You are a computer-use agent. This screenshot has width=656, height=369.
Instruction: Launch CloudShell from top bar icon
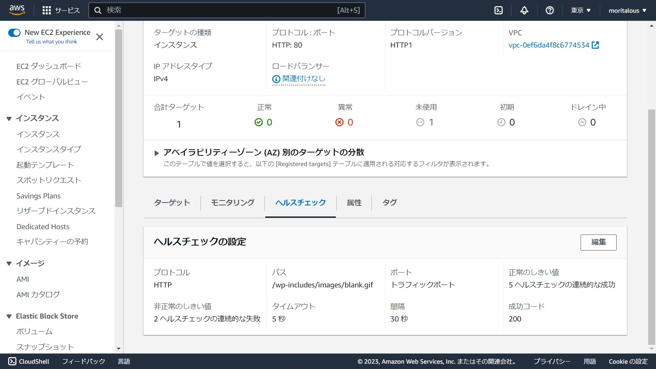click(499, 10)
